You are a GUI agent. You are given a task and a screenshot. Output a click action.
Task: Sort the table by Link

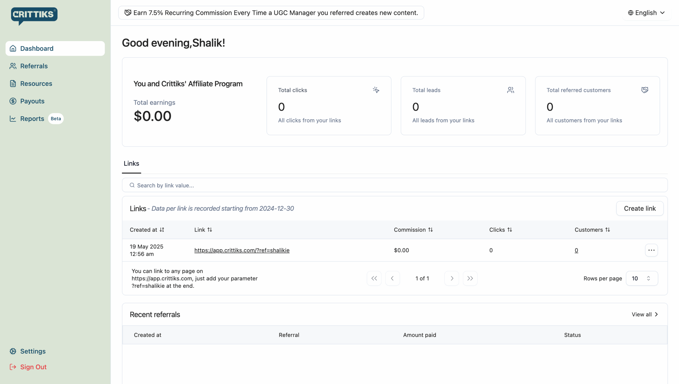203,230
